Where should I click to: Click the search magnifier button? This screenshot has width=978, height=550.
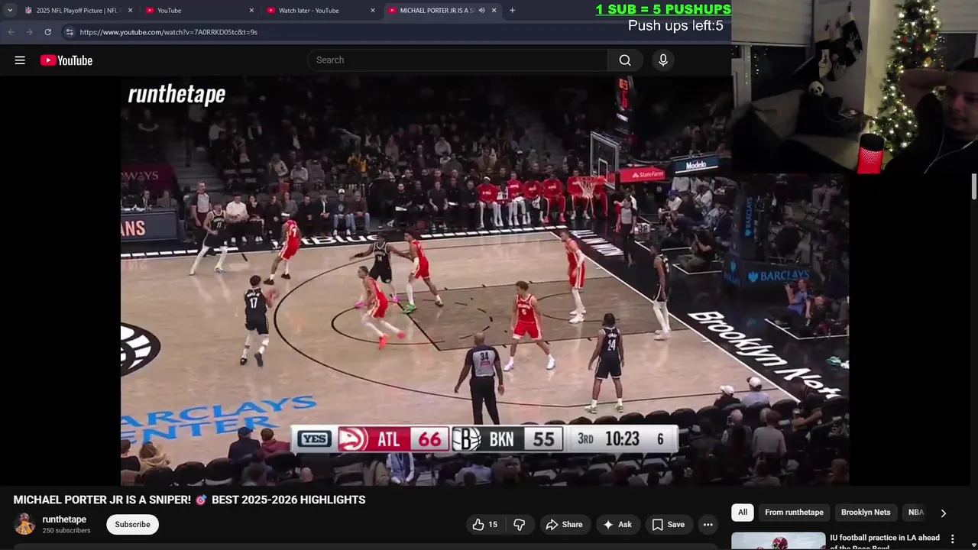(x=625, y=60)
